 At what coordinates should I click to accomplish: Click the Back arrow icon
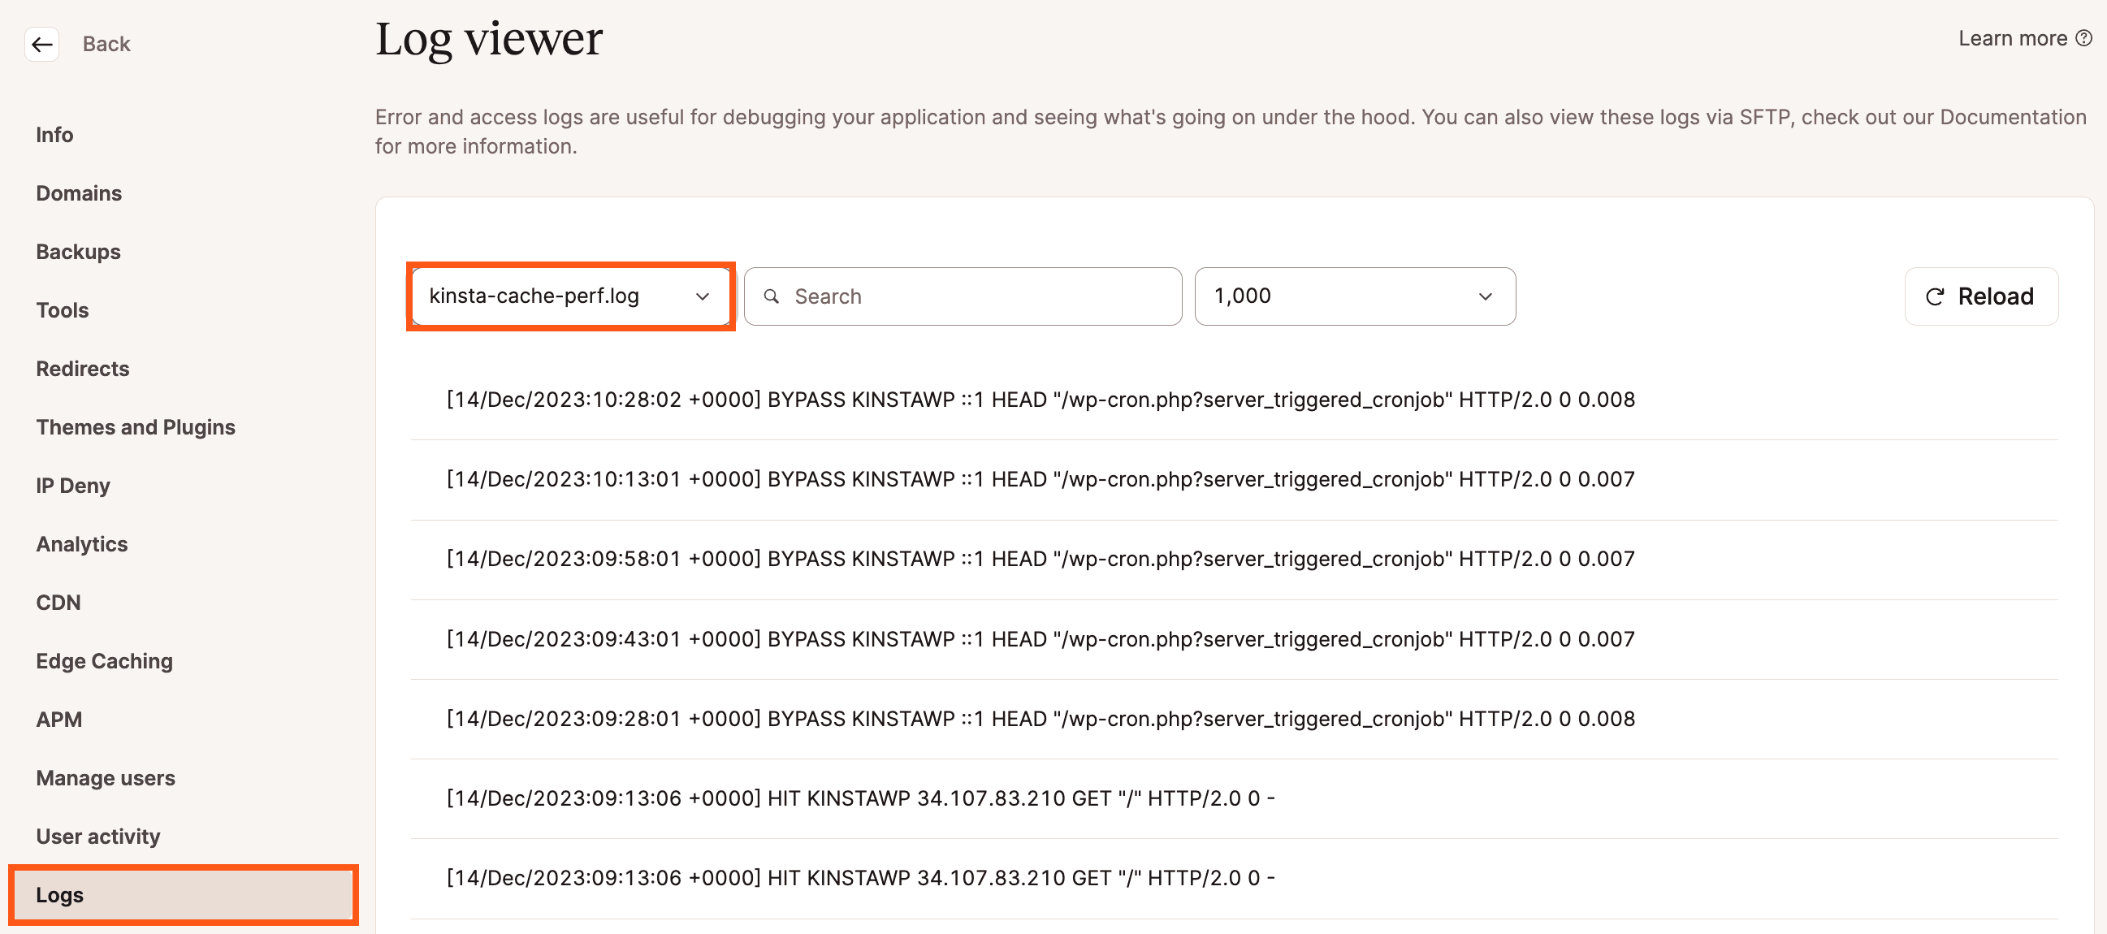[x=39, y=43]
